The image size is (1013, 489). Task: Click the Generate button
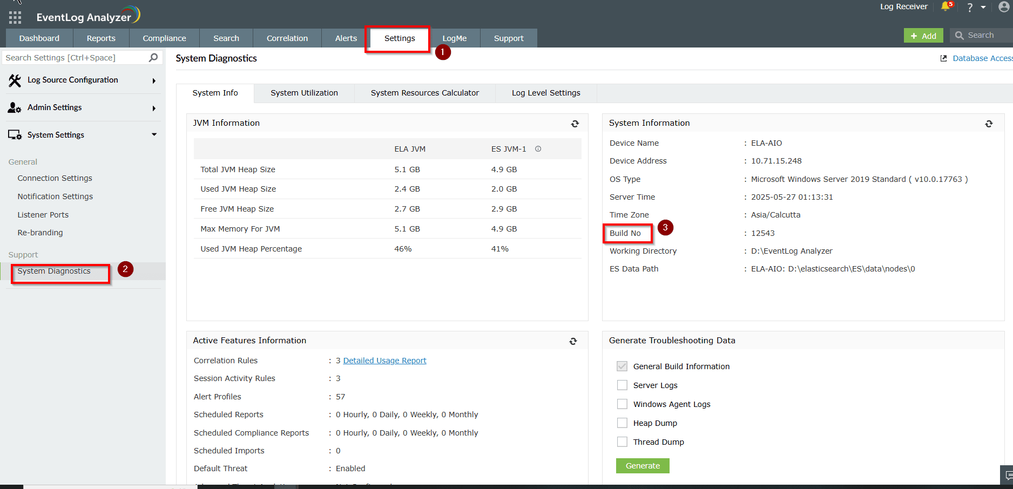click(x=643, y=466)
